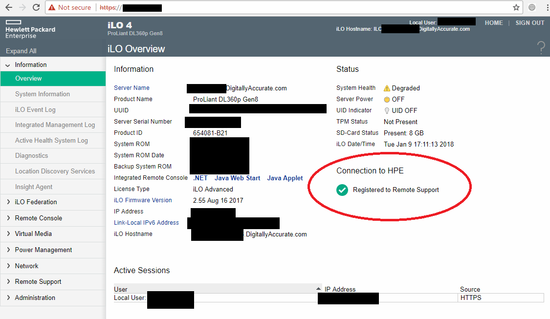This screenshot has height=319, width=550.
Task: Click the browser back arrow
Action: (9, 7)
